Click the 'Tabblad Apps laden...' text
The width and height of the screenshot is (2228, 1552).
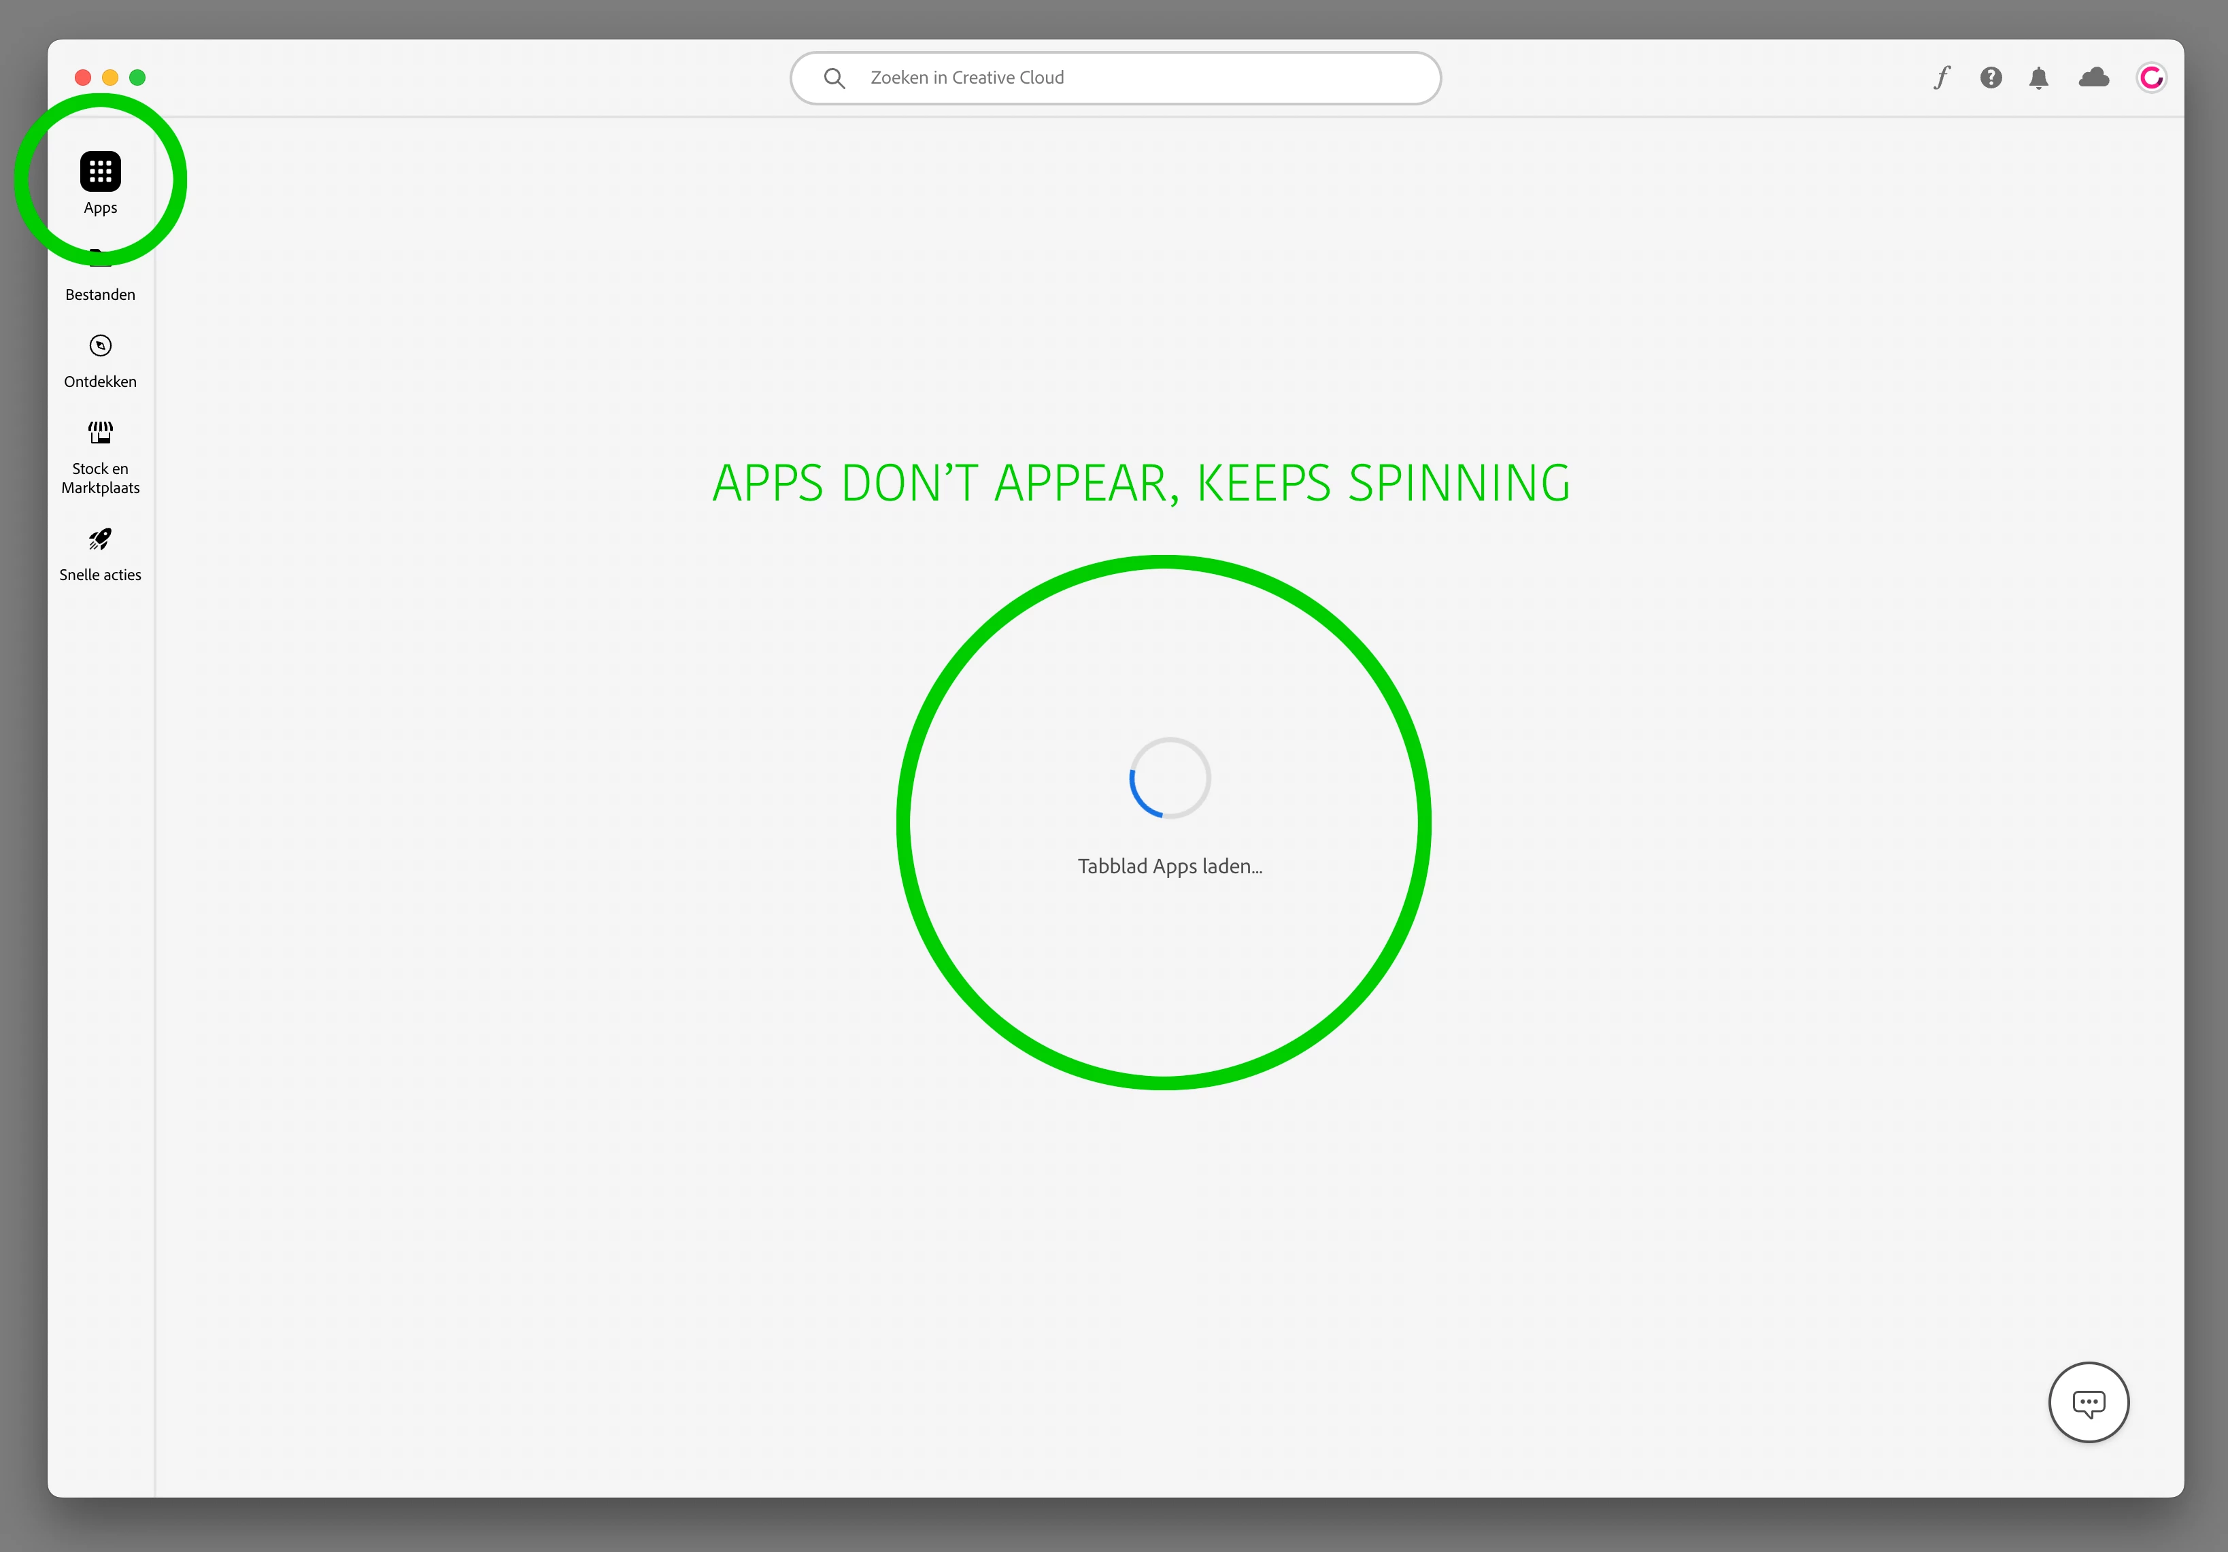[1169, 866]
